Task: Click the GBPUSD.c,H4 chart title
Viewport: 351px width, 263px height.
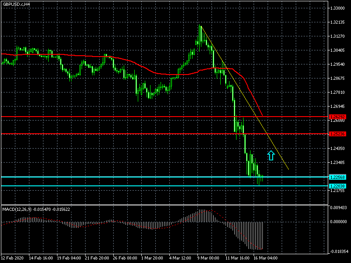Action: coord(16,4)
